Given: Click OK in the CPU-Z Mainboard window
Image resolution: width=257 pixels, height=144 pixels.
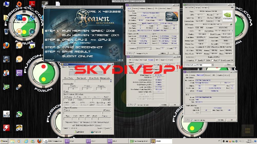Looking at the screenshot, I should tap(232, 120).
